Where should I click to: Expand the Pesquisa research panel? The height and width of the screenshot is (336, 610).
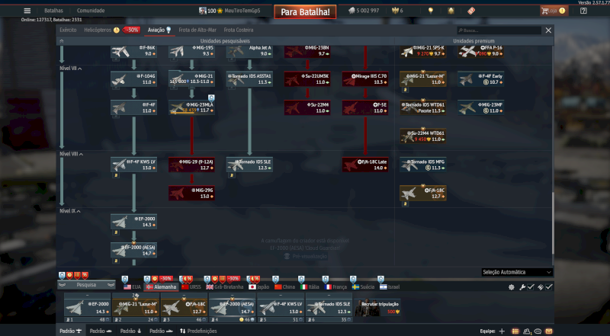coord(86,285)
